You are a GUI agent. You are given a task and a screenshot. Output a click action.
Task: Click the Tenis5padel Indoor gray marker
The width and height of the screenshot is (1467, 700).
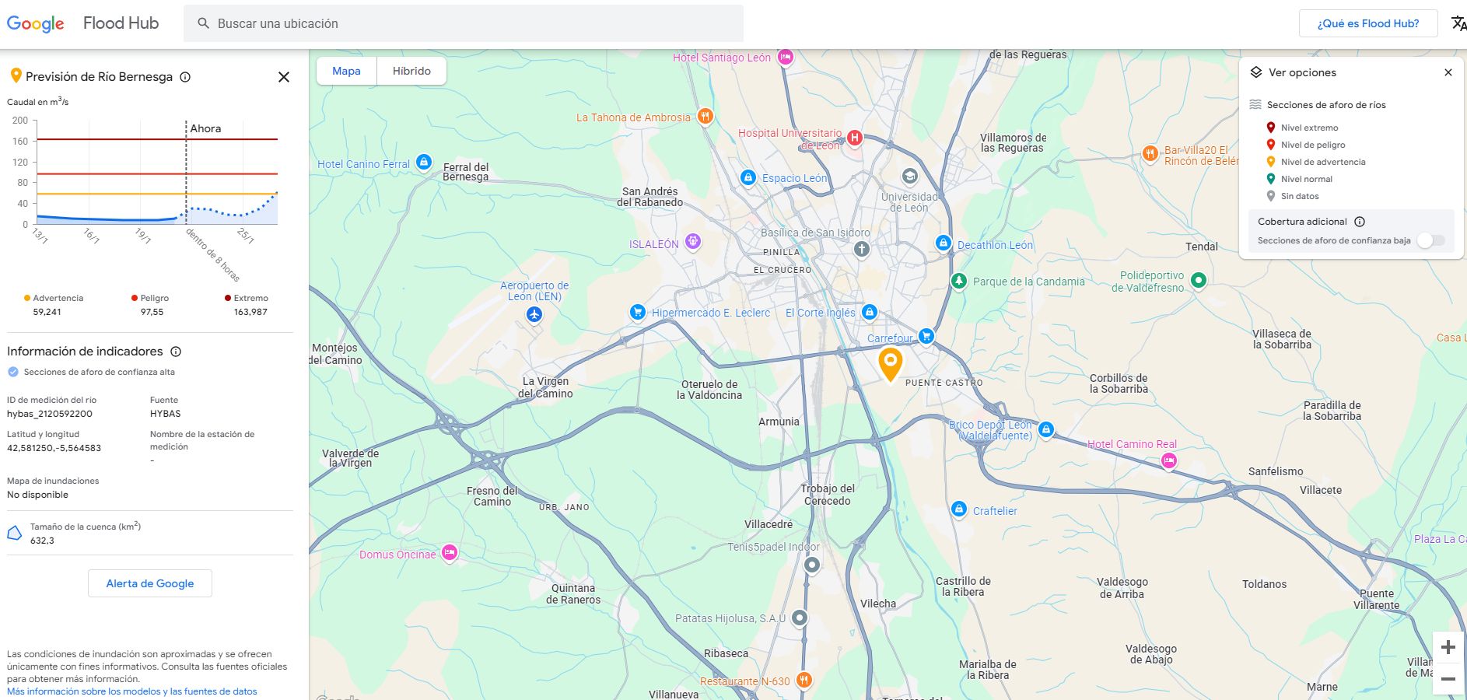(x=812, y=565)
